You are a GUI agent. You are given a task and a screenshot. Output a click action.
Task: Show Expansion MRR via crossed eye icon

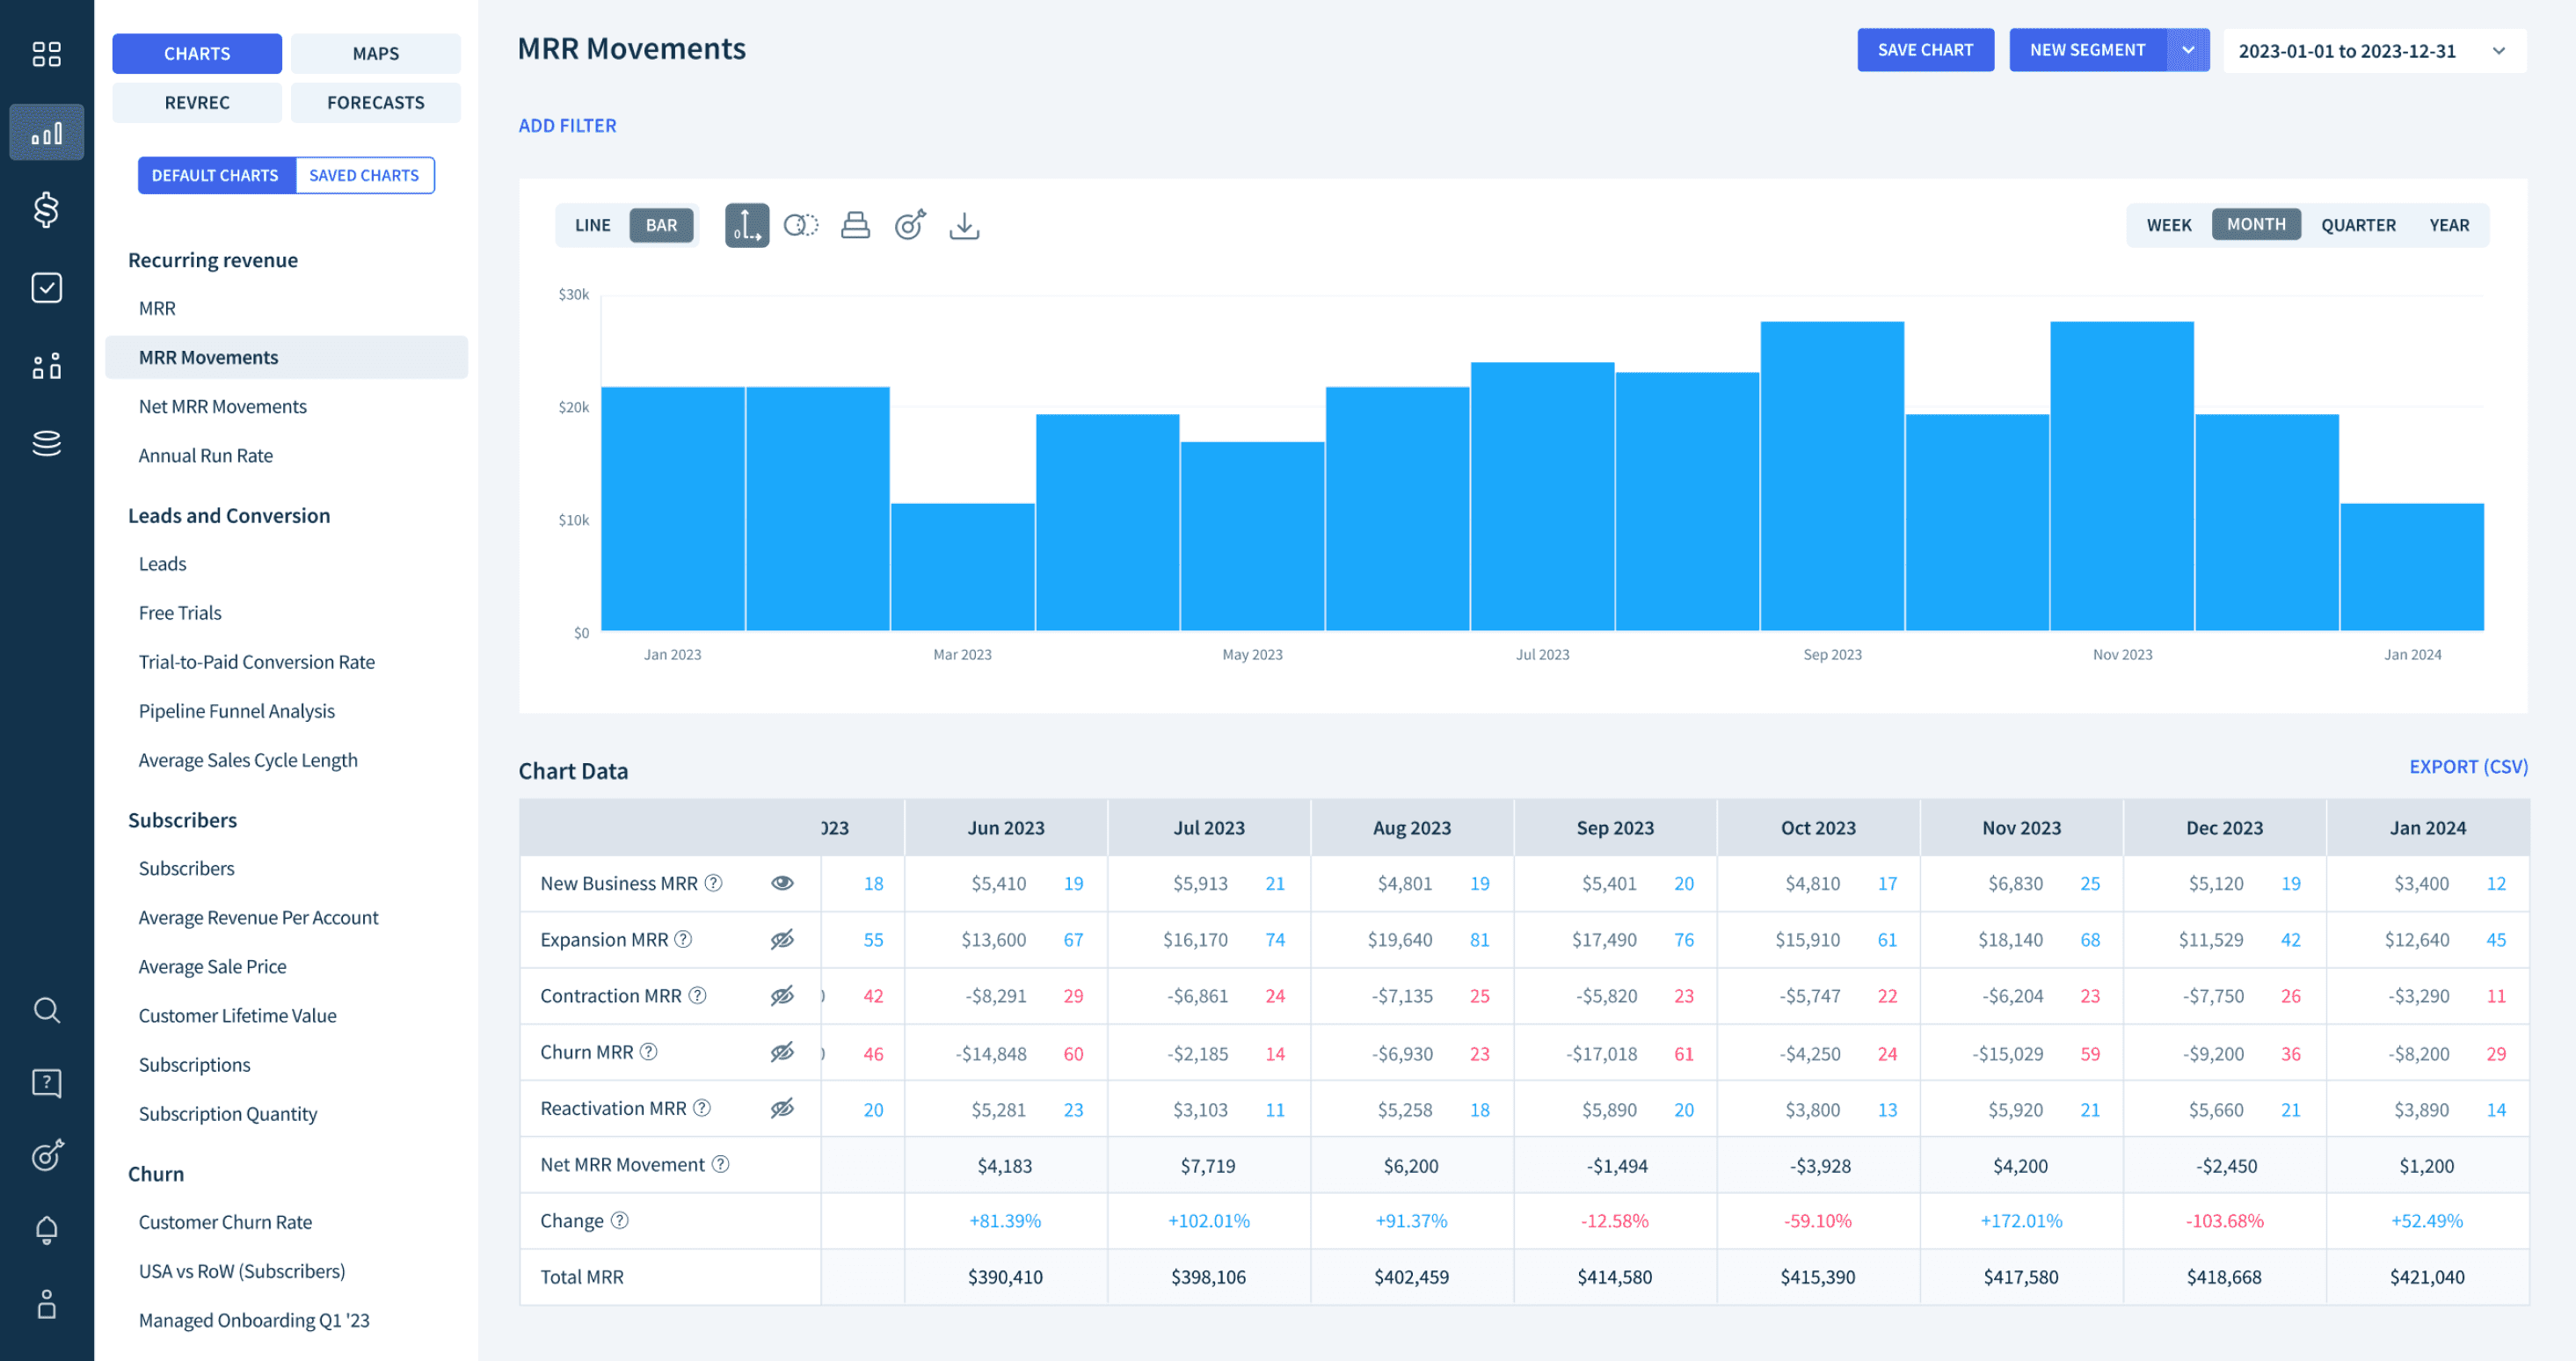coord(782,939)
